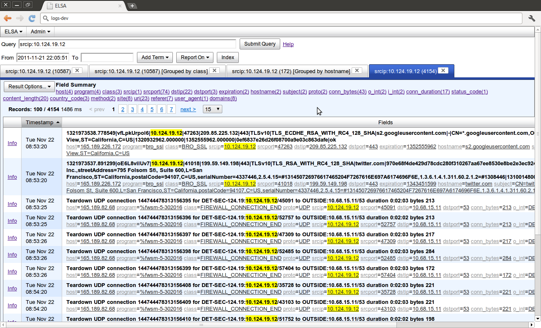
Task: Switch to the srcip:10.124.19.12 (10587) tab
Action: tap(44, 71)
